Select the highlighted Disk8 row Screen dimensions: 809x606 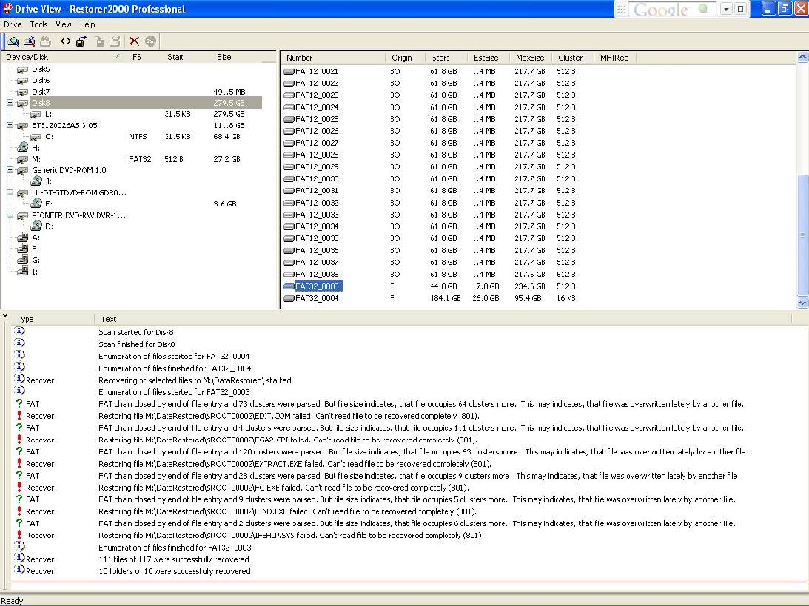coord(146,103)
